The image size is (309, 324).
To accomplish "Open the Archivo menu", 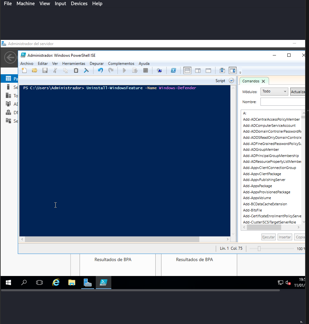I will 27,64.
